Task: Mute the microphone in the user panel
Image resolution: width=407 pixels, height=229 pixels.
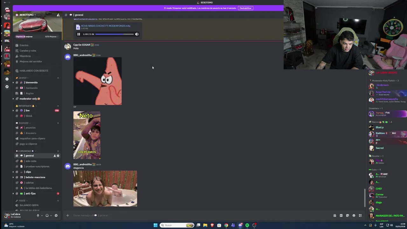Action: 38,215
